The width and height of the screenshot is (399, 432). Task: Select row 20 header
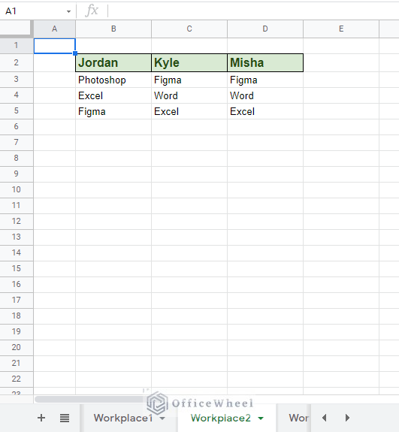[17, 347]
